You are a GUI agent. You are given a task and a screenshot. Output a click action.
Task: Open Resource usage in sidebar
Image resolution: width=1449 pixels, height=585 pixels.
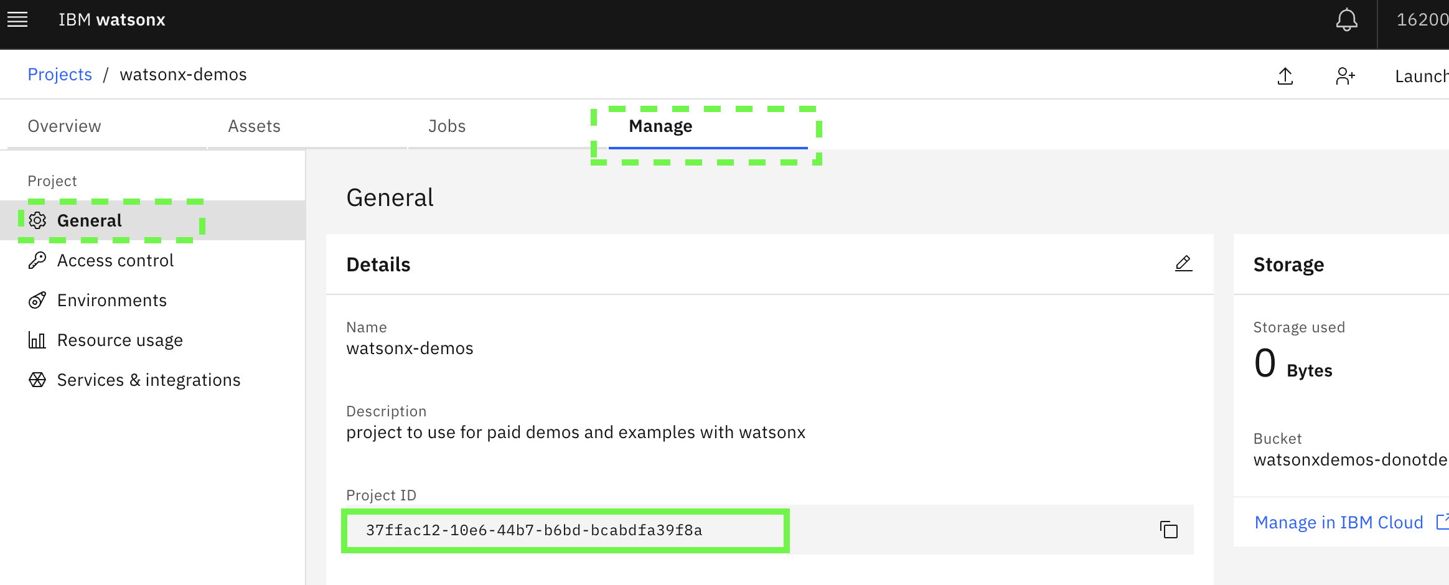tap(152, 340)
